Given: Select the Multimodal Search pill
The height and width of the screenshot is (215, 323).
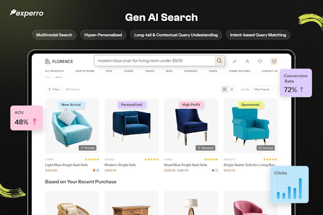Looking at the screenshot, I should click(x=54, y=35).
